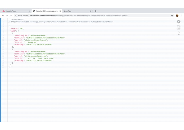
Task: Collapse all nodes with the up chevron
Action: (179, 32)
